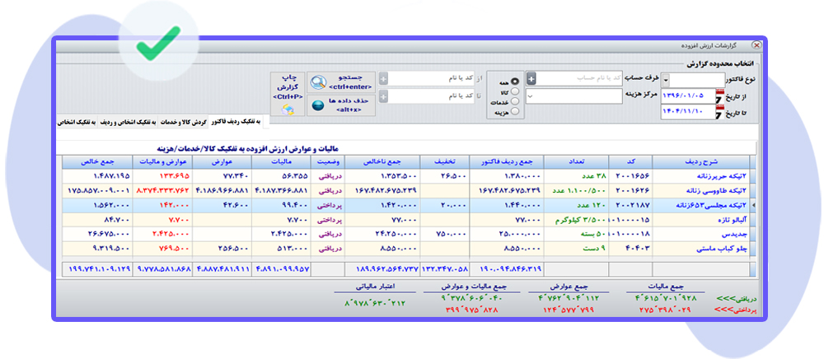Click the تا تاریخ date field
Screen dimensions: 824x359
687,113
